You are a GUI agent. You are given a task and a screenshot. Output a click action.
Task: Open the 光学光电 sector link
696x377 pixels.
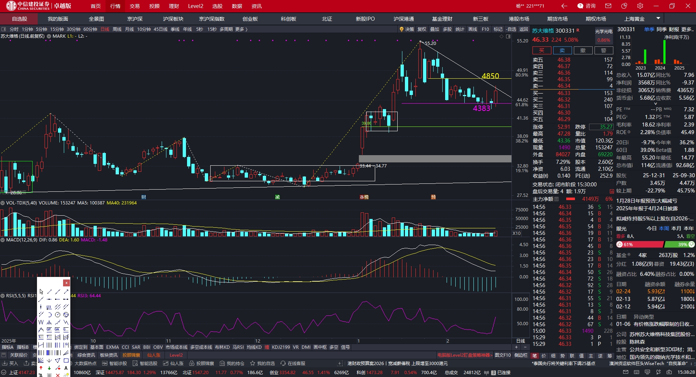pos(604,32)
